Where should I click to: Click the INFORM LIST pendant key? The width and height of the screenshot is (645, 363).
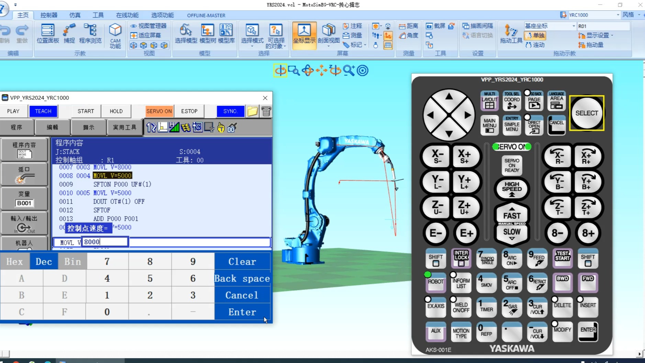tap(461, 283)
